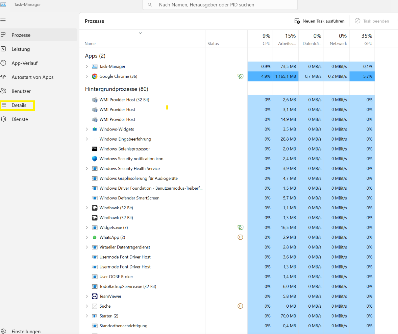This screenshot has width=398, height=334.
Task: Click the WhatsApp process icon
Action: pos(94,237)
